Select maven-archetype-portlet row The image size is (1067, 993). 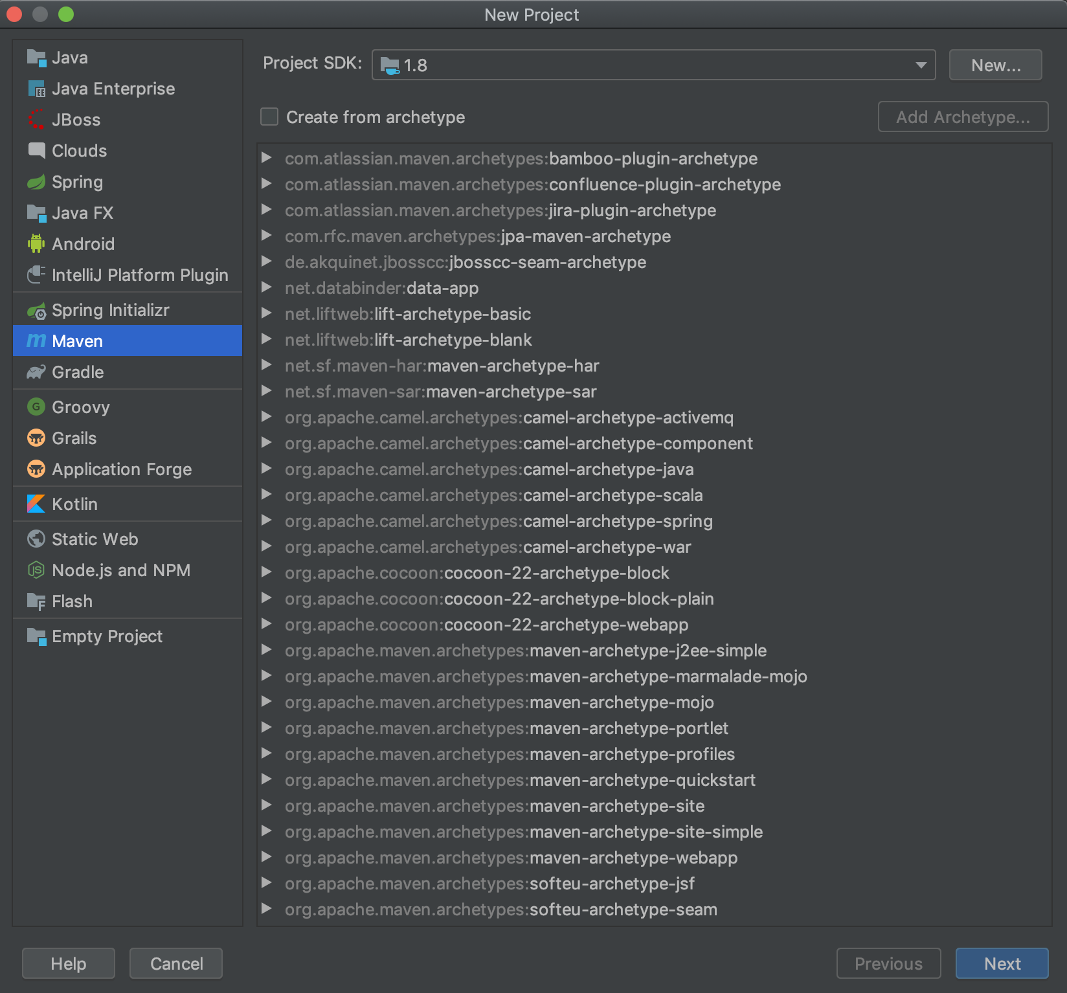point(655,728)
